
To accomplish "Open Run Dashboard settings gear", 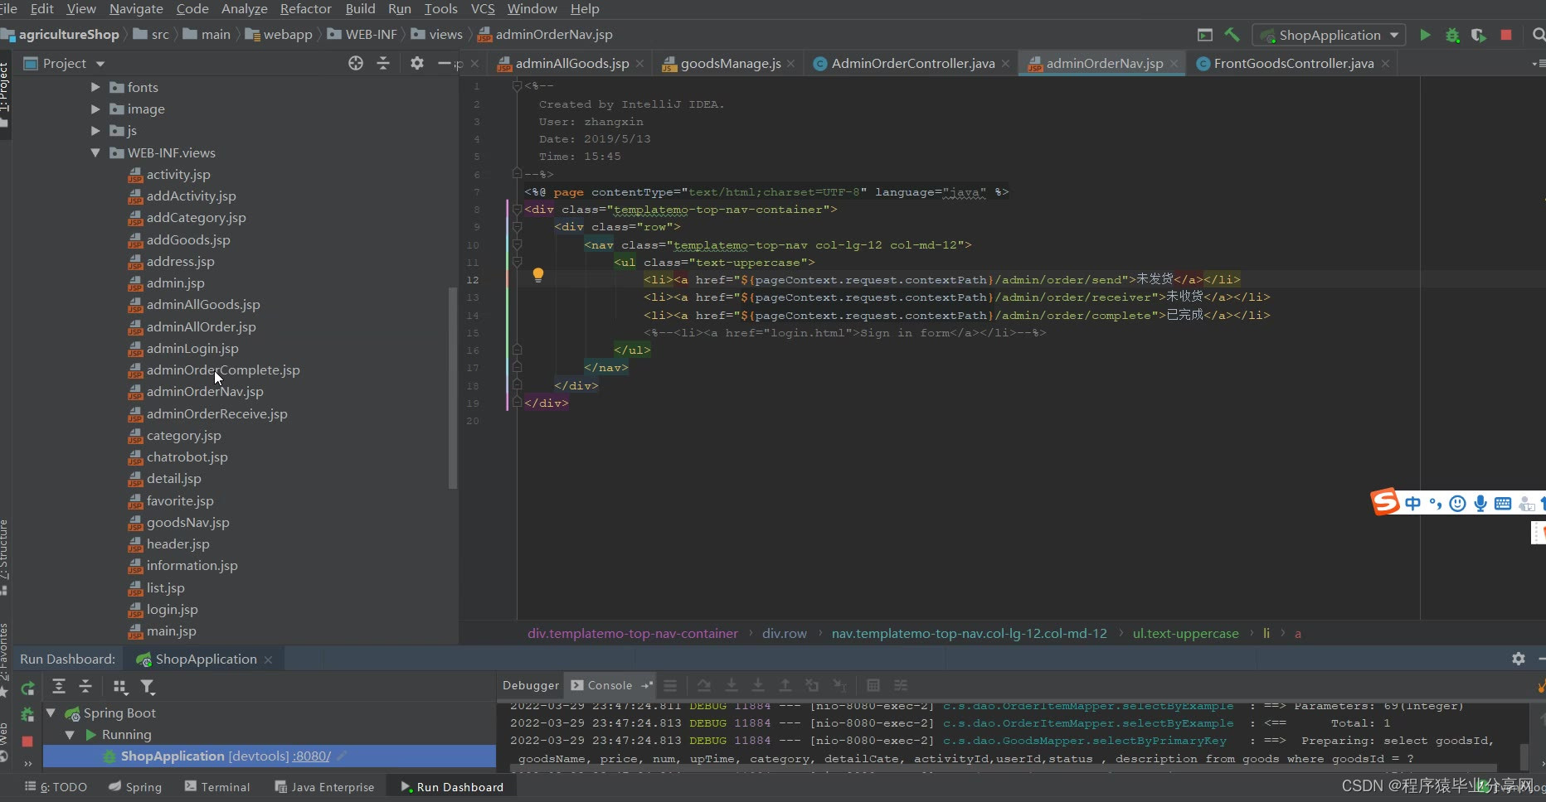I will coord(1519,659).
